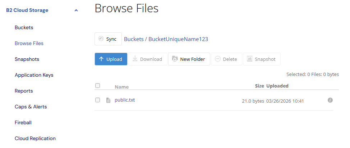Screen dimensions: 350x148
Task: Open Application Keys page
Action: coord(34,75)
